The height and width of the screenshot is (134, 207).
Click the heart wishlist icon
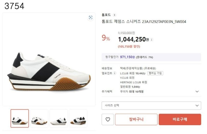pyautogui.click(x=108, y=119)
